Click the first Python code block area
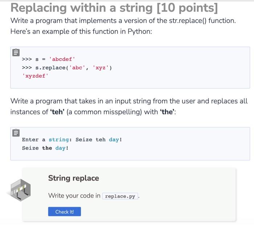The width and height of the screenshot is (254, 225). point(130,68)
